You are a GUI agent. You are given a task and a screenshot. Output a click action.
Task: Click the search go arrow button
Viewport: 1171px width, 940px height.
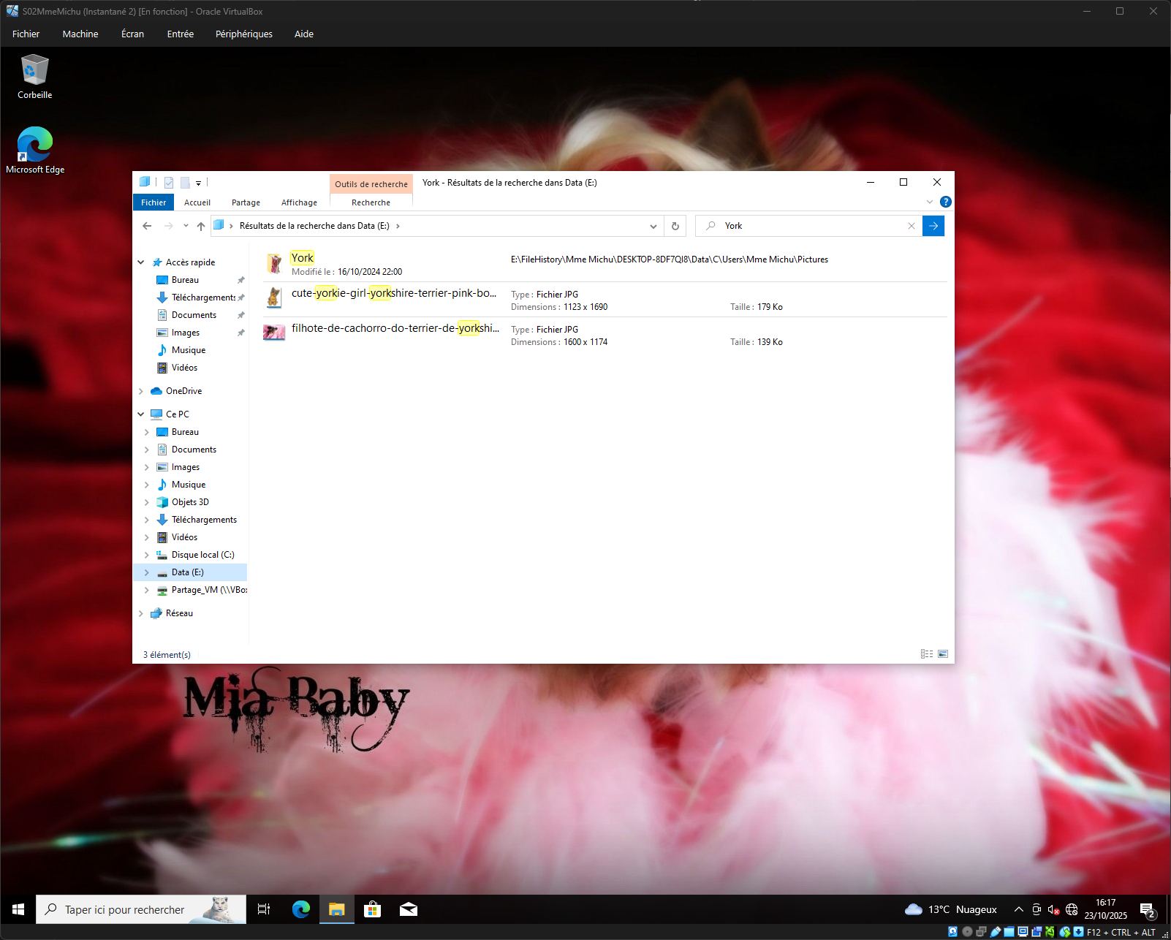click(933, 226)
